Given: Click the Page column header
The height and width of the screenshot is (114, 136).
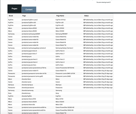Looking at the screenshot, I should (x=24, y=16).
